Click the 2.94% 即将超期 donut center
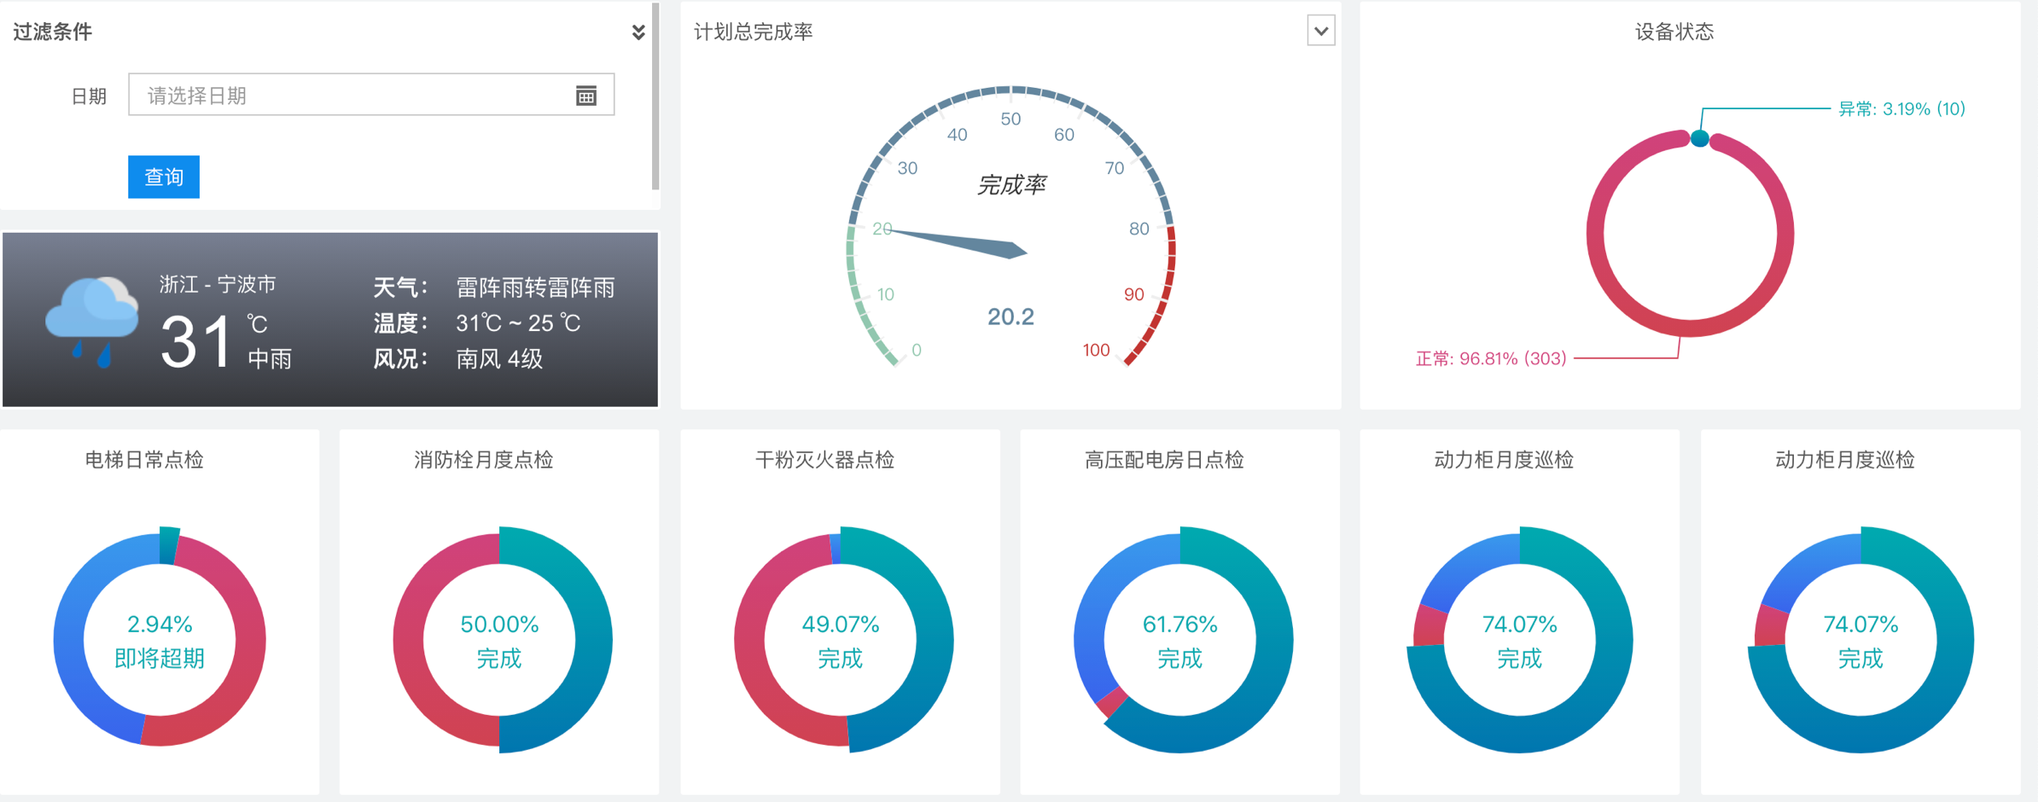2038x802 pixels. pos(160,641)
